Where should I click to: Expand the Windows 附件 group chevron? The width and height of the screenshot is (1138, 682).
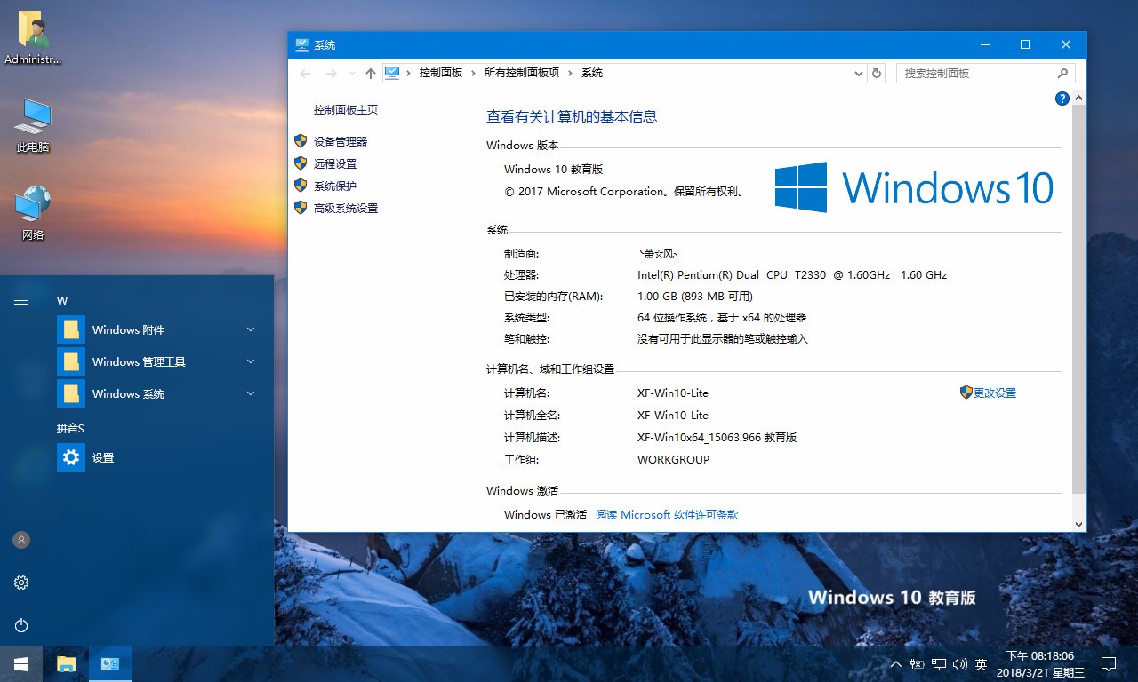(x=251, y=329)
